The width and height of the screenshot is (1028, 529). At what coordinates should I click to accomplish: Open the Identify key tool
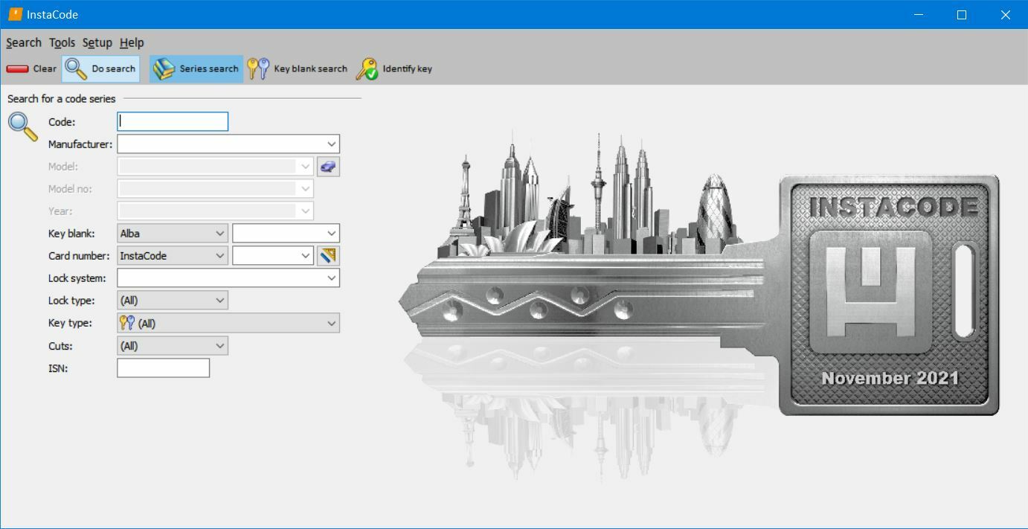(394, 68)
